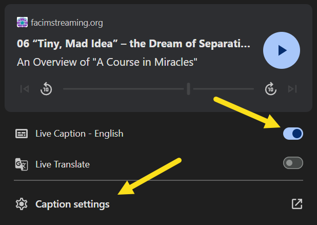Jump to the next track

292,89
